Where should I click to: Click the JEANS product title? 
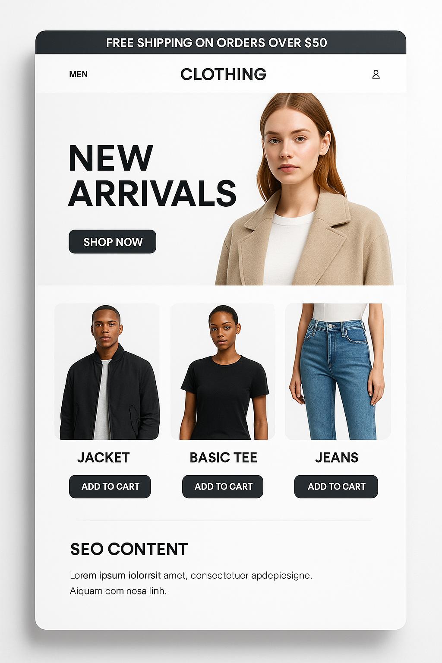pos(337,458)
